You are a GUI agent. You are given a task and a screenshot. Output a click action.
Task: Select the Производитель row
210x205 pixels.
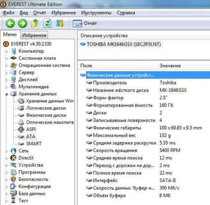110,82
